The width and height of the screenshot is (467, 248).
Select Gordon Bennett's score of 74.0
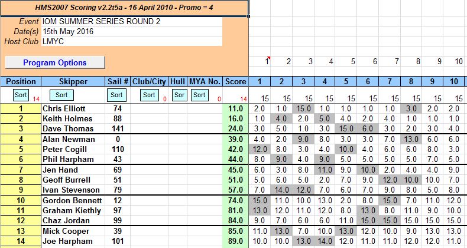235,200
